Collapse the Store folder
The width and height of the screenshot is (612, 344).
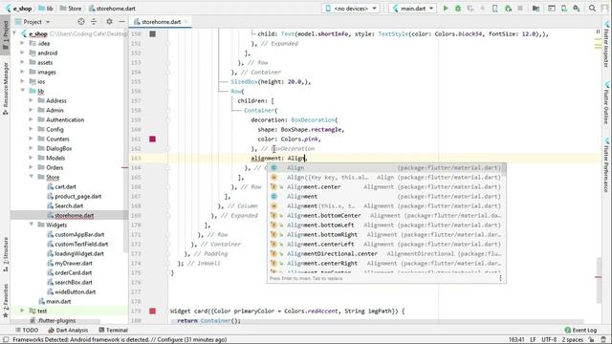pos(31,177)
